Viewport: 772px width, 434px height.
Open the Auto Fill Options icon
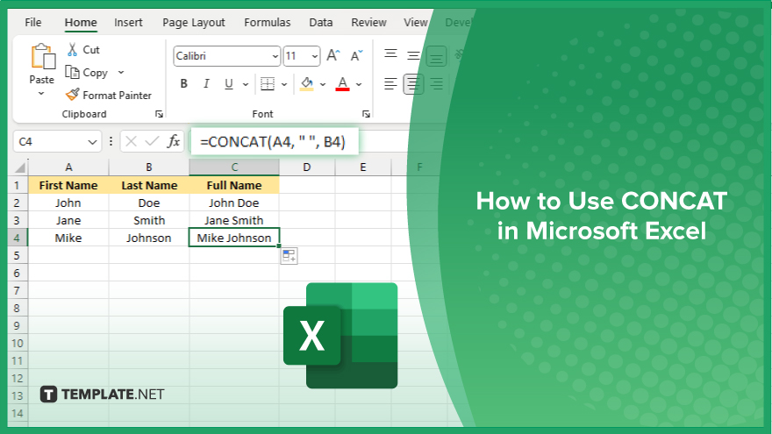[x=289, y=256]
